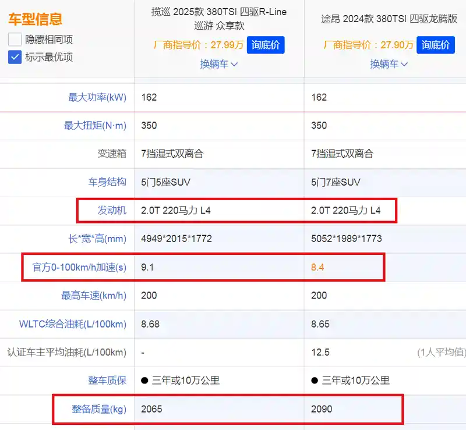
Task: Uncheck the 标示最优项 checkbox
Action: (15, 57)
